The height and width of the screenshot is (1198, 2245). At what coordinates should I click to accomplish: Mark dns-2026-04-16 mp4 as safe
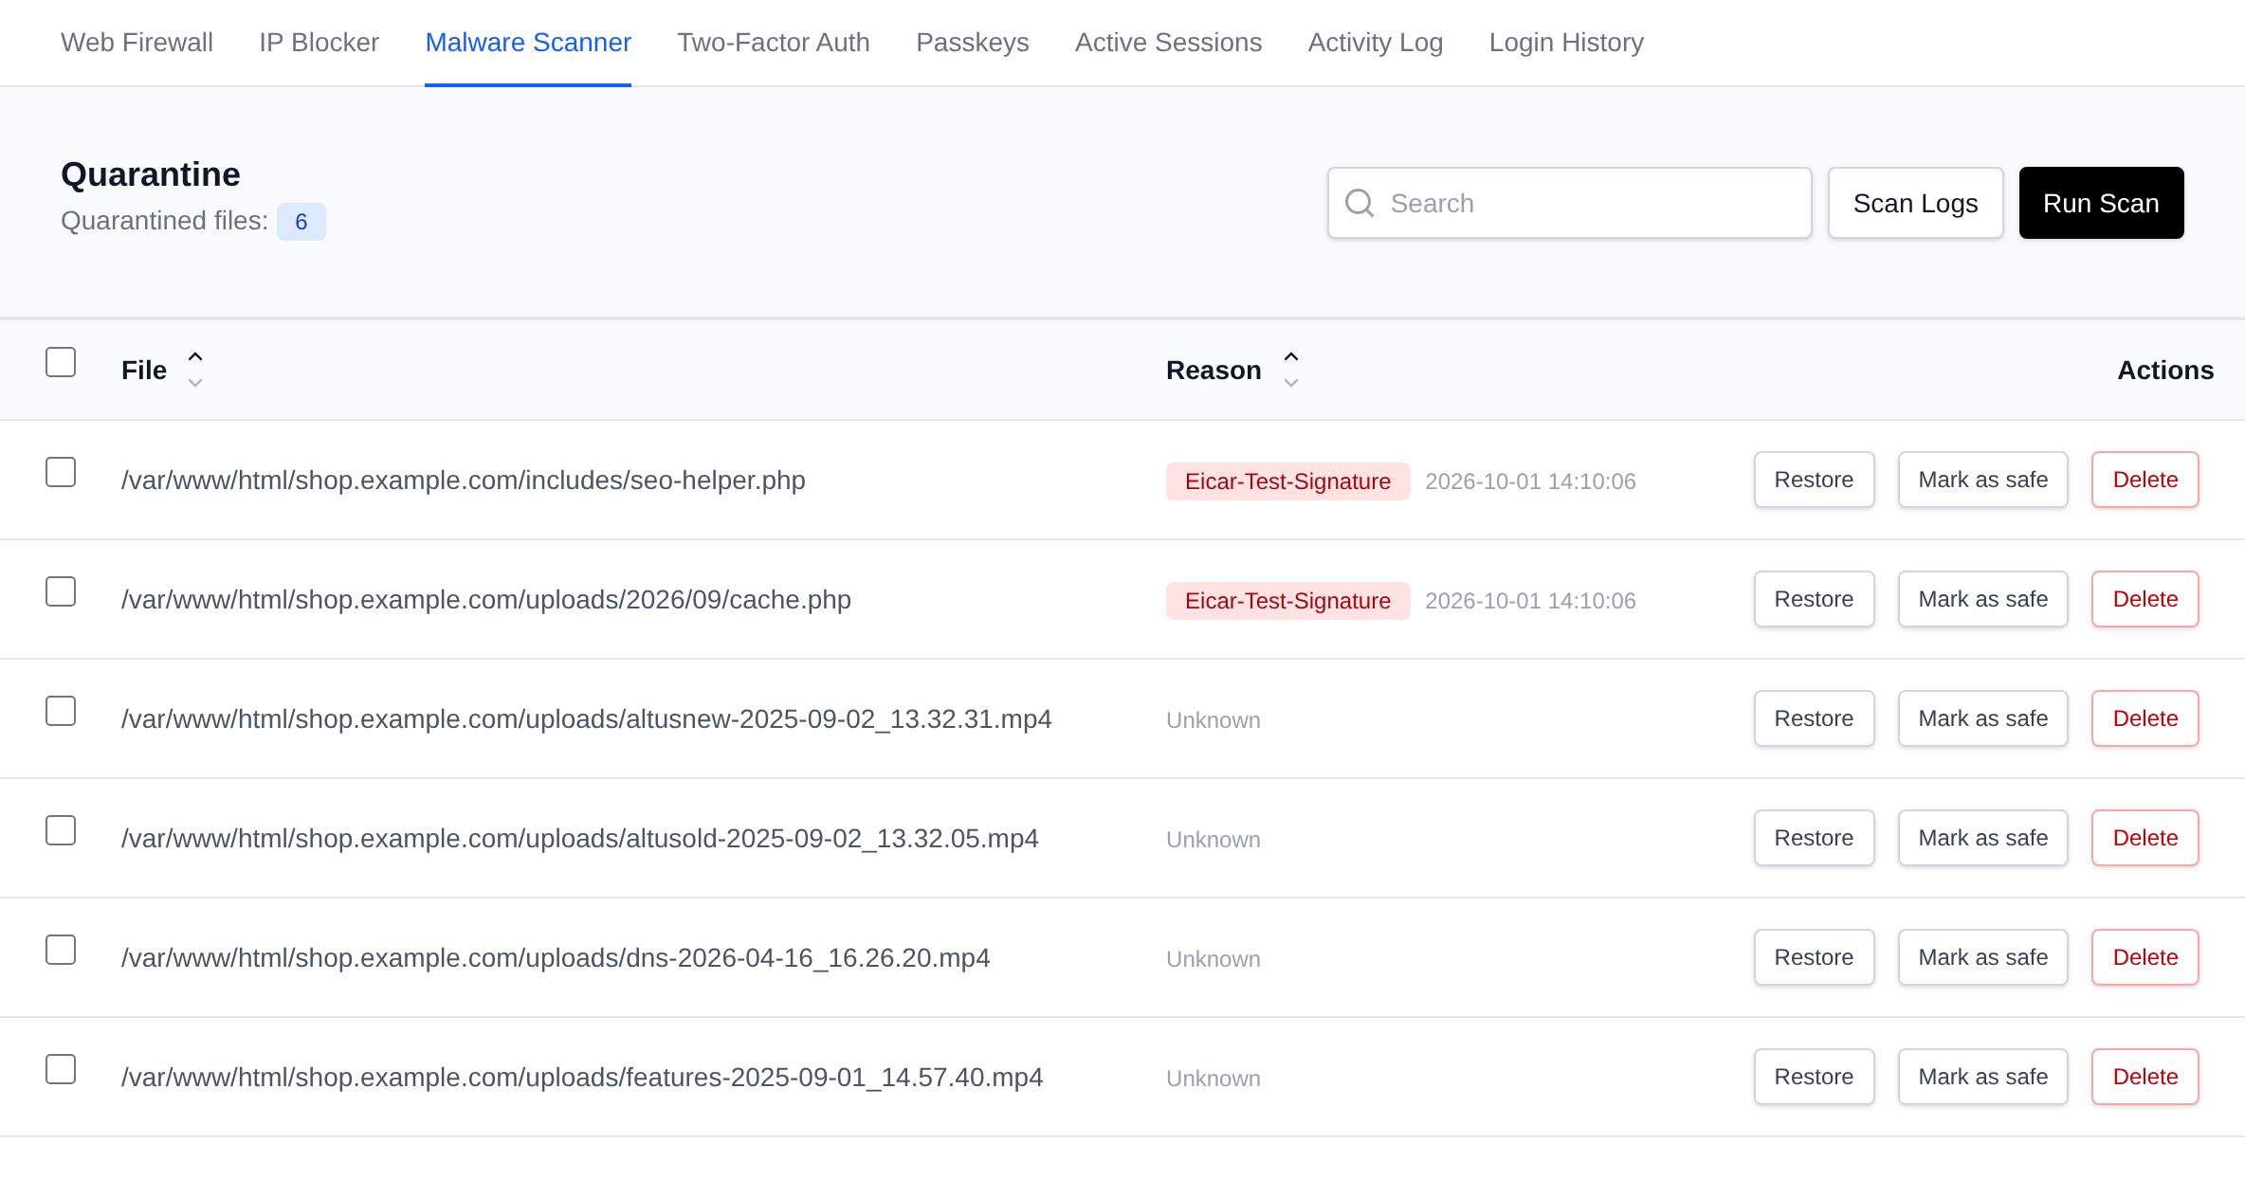pyautogui.click(x=1982, y=957)
